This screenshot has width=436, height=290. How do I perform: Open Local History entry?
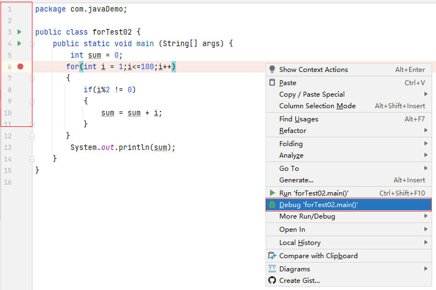click(x=349, y=243)
